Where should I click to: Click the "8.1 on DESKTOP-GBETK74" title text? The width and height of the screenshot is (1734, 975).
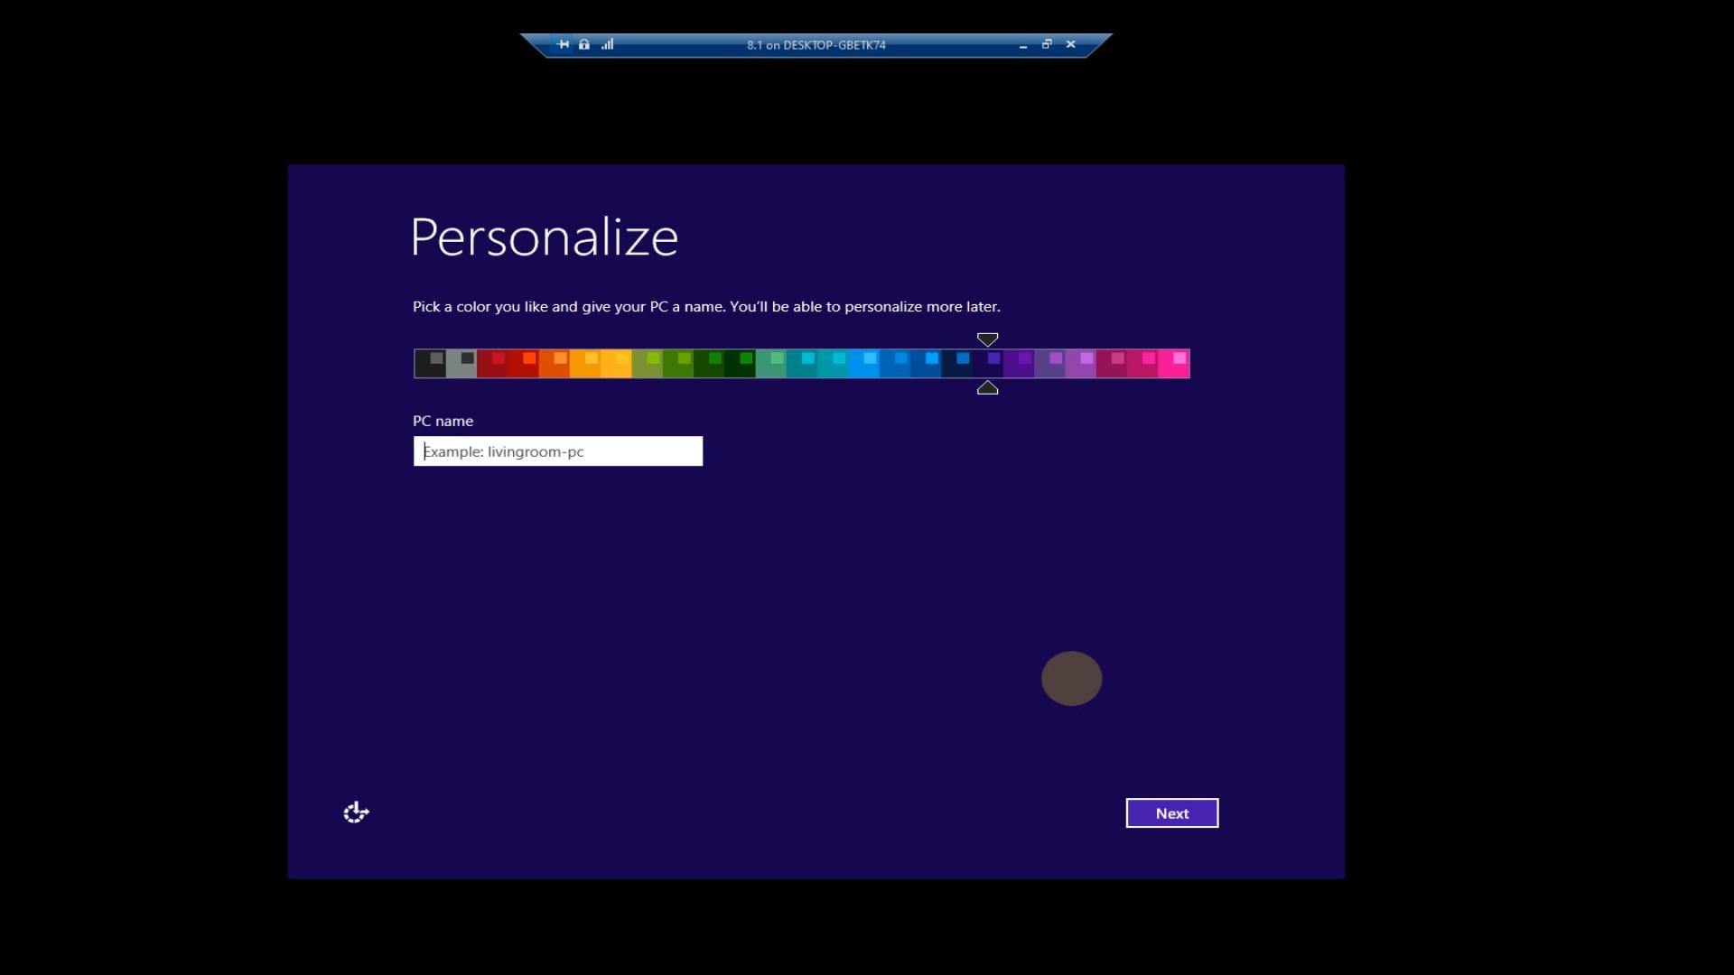[x=816, y=45]
